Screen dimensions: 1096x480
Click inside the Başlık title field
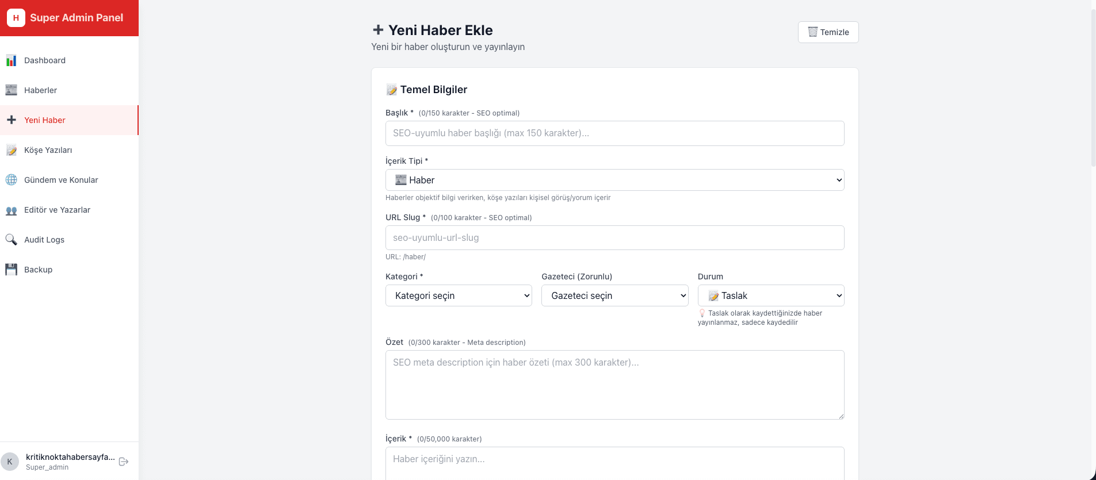click(614, 133)
